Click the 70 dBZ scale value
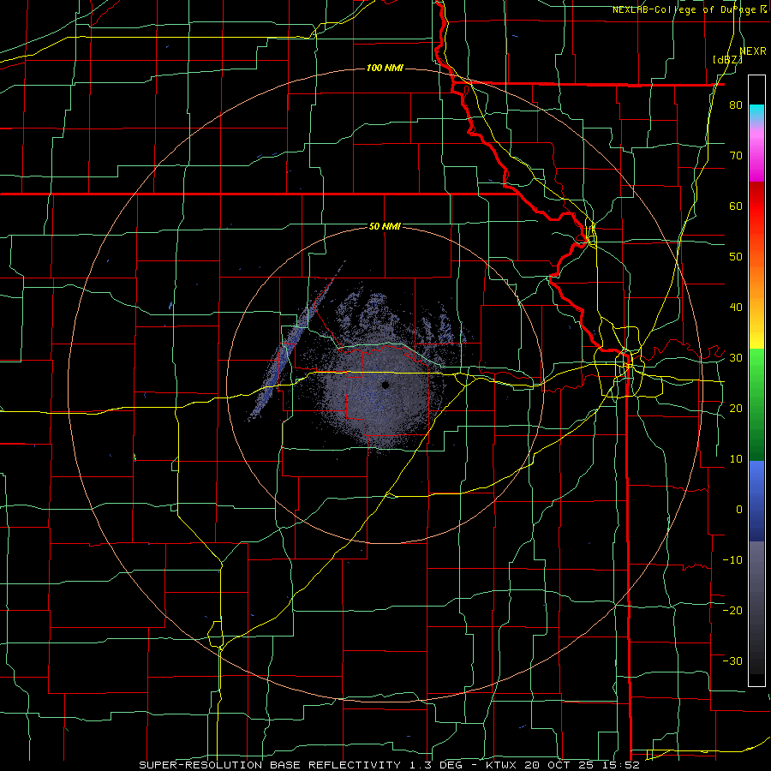 [736, 155]
